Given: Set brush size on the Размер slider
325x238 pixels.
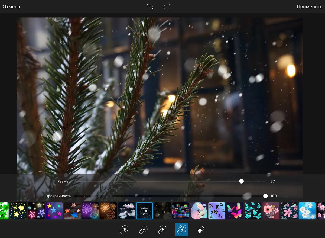Looking at the screenshot, I should pos(171,181).
